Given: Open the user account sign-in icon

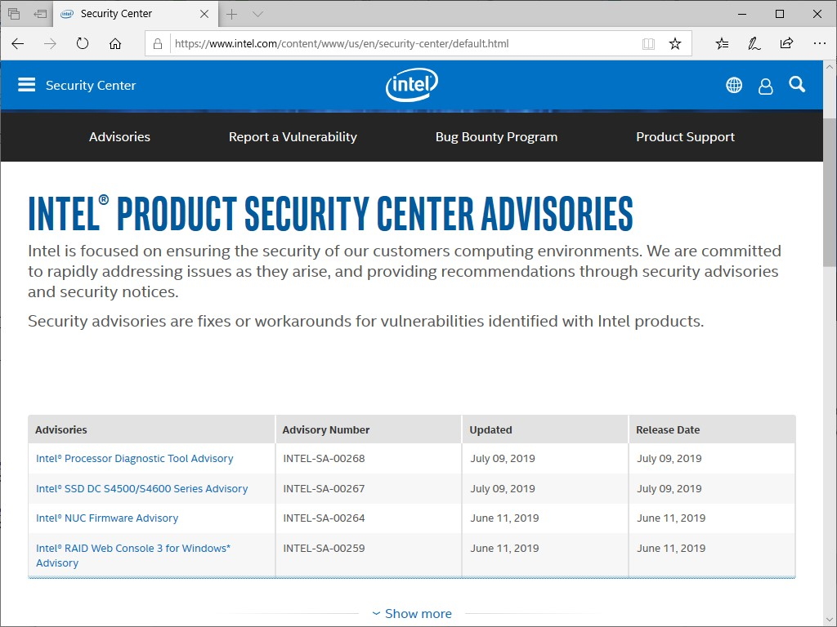Looking at the screenshot, I should pos(765,84).
